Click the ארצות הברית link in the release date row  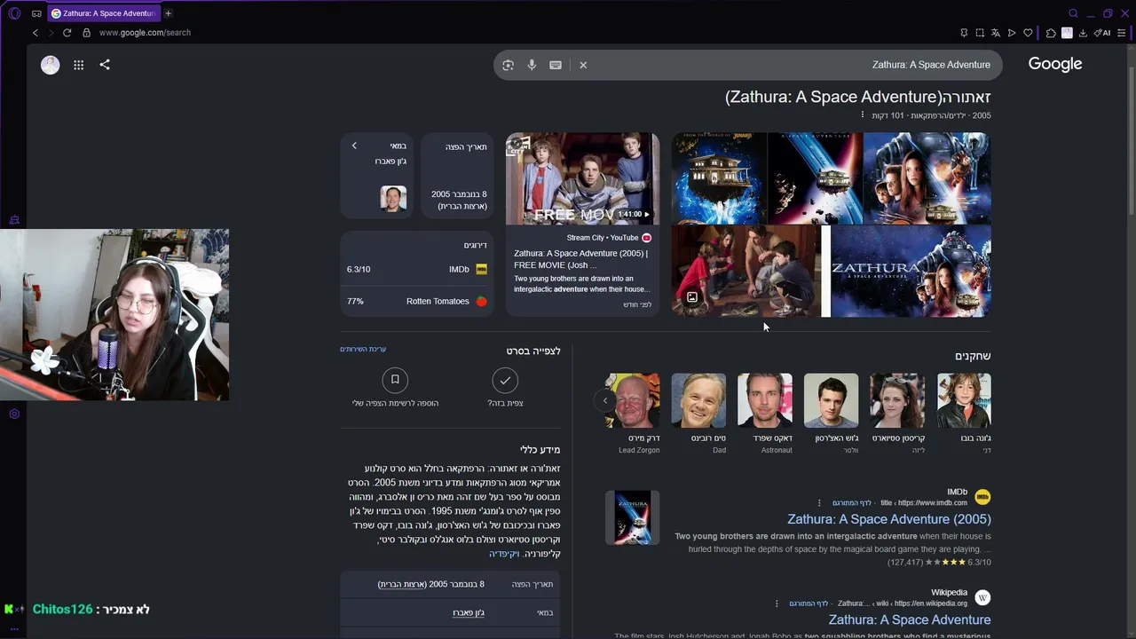403,584
